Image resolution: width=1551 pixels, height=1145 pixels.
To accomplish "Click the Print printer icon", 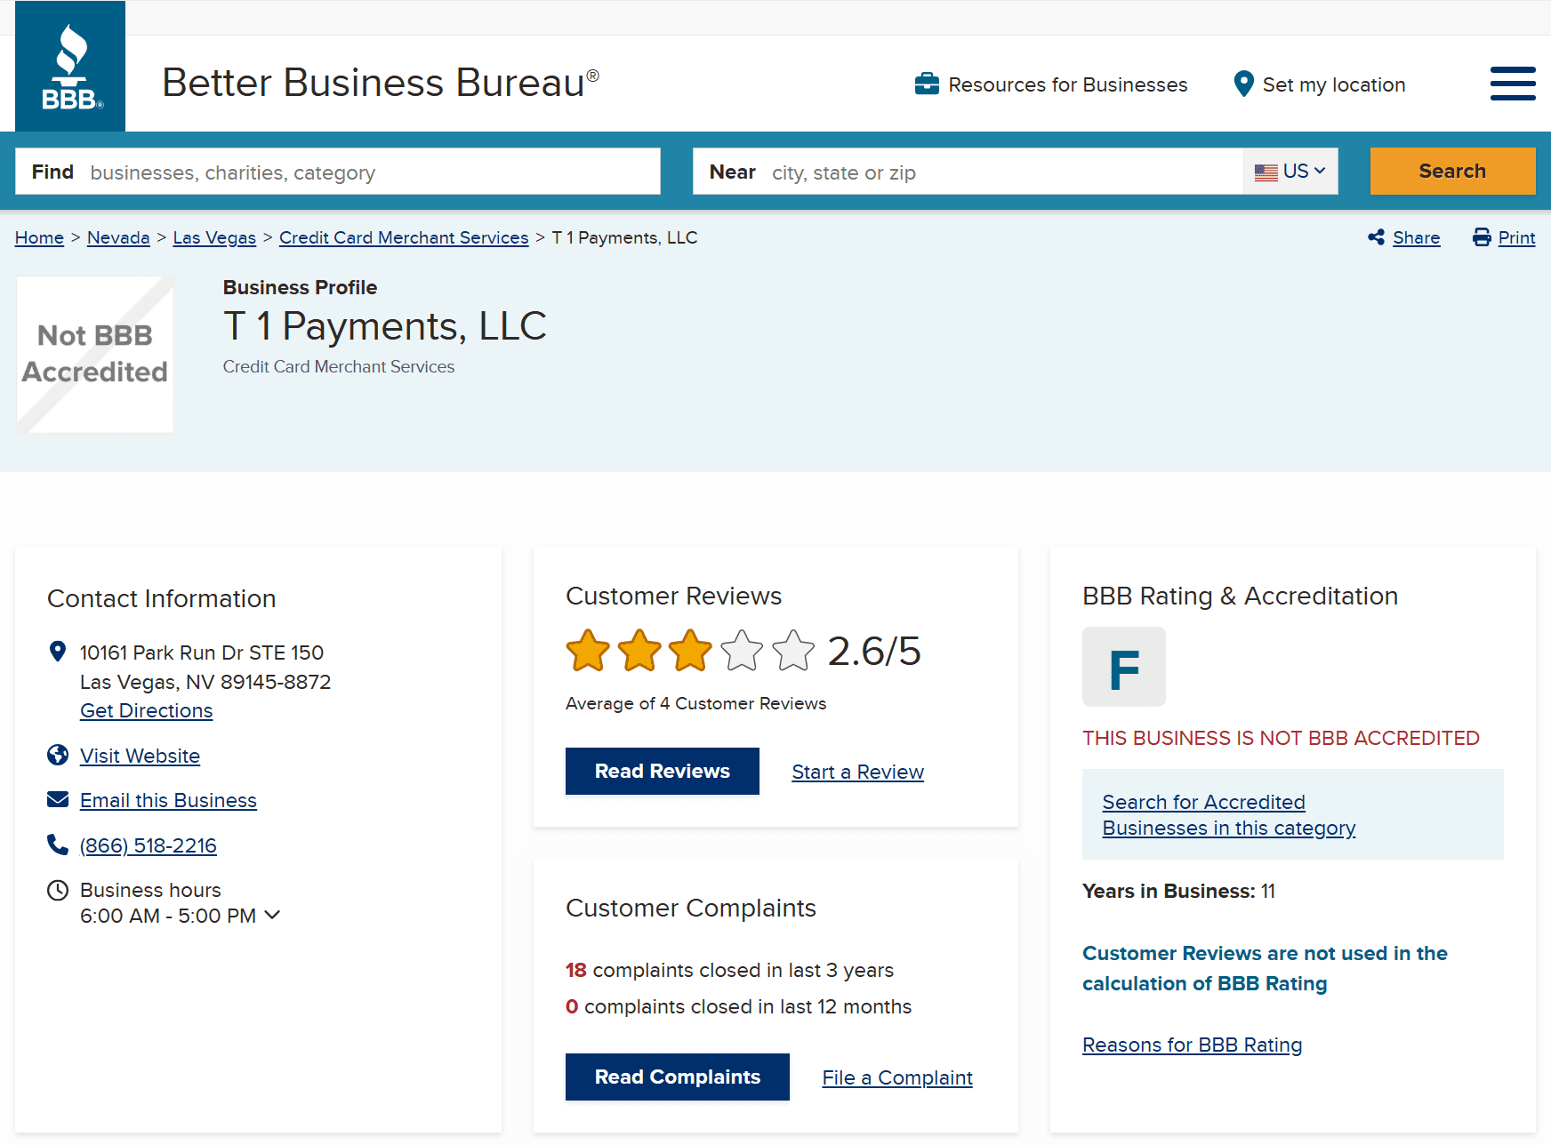I will tap(1482, 237).
